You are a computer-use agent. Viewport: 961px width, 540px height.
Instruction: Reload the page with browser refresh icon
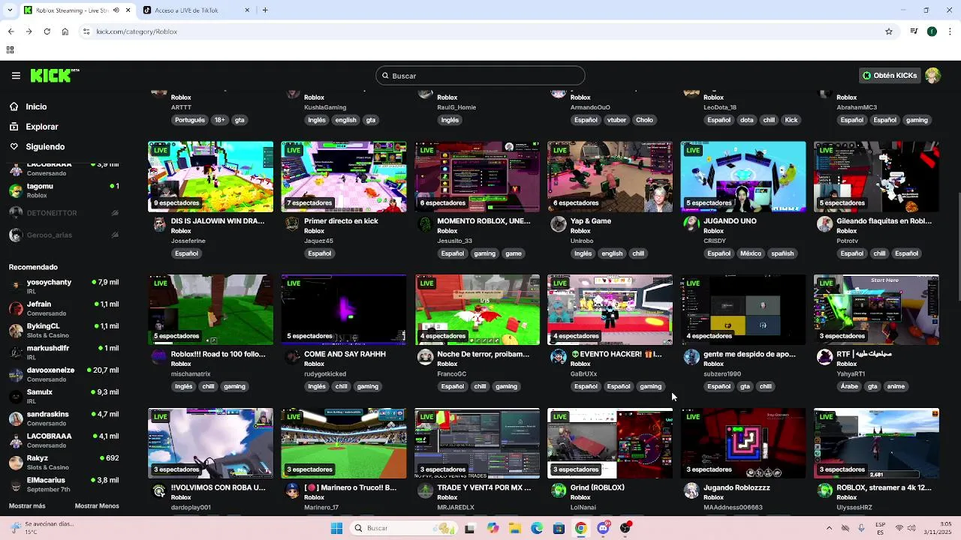tap(47, 31)
